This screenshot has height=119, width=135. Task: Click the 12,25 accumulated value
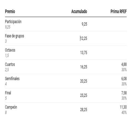pos(84,38)
